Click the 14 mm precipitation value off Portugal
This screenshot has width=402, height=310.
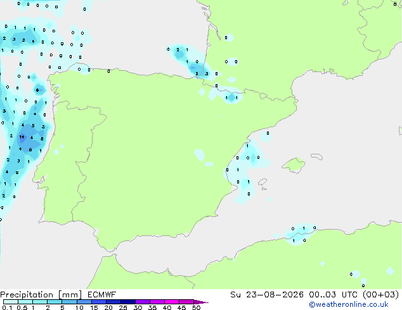[x=22, y=137]
